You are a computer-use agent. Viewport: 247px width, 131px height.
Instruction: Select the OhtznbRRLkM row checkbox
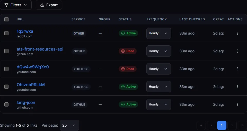6,87
